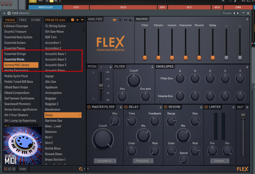Open the Presets menu in title bar
This screenshot has width=255, height=174.
click(x=227, y=13)
